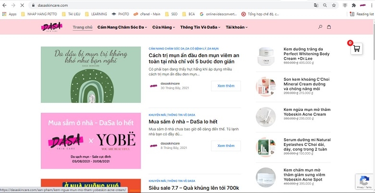375x193 pixels.
Task: Open TAI LIEU bookmark folder
Action: point(71,14)
